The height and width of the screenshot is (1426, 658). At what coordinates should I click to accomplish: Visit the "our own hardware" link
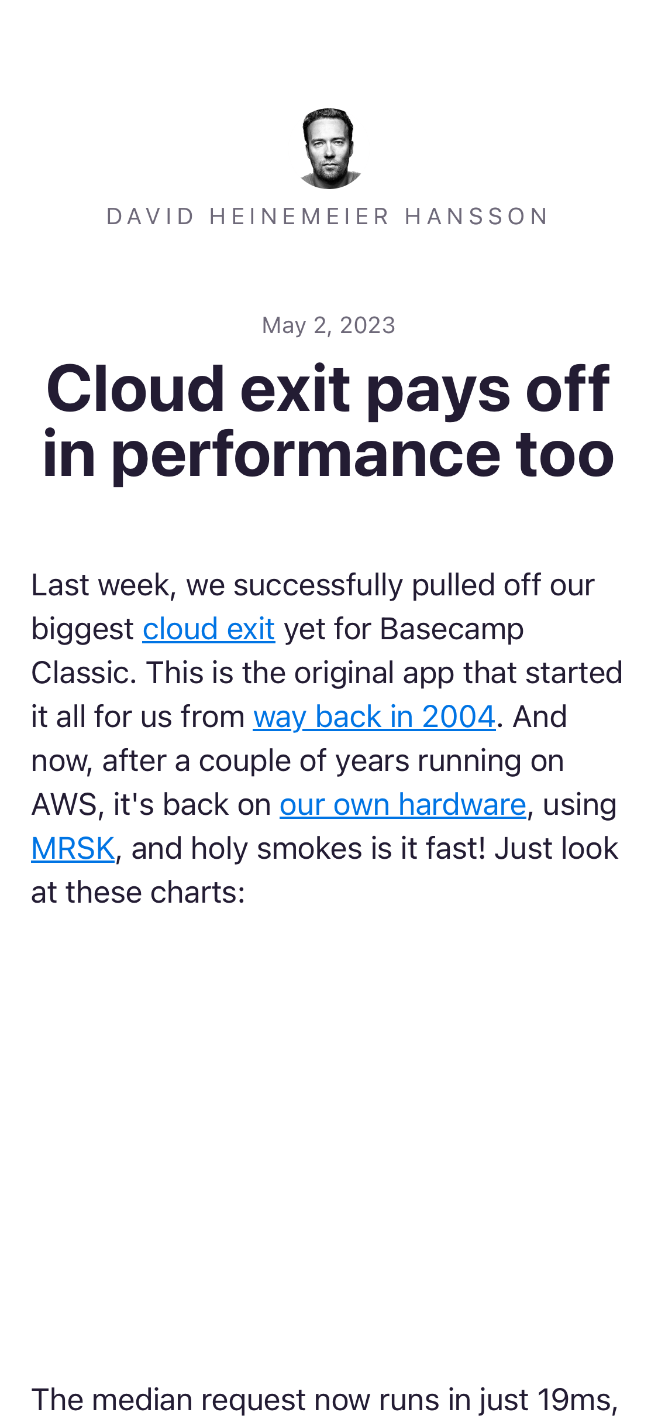[x=403, y=805]
